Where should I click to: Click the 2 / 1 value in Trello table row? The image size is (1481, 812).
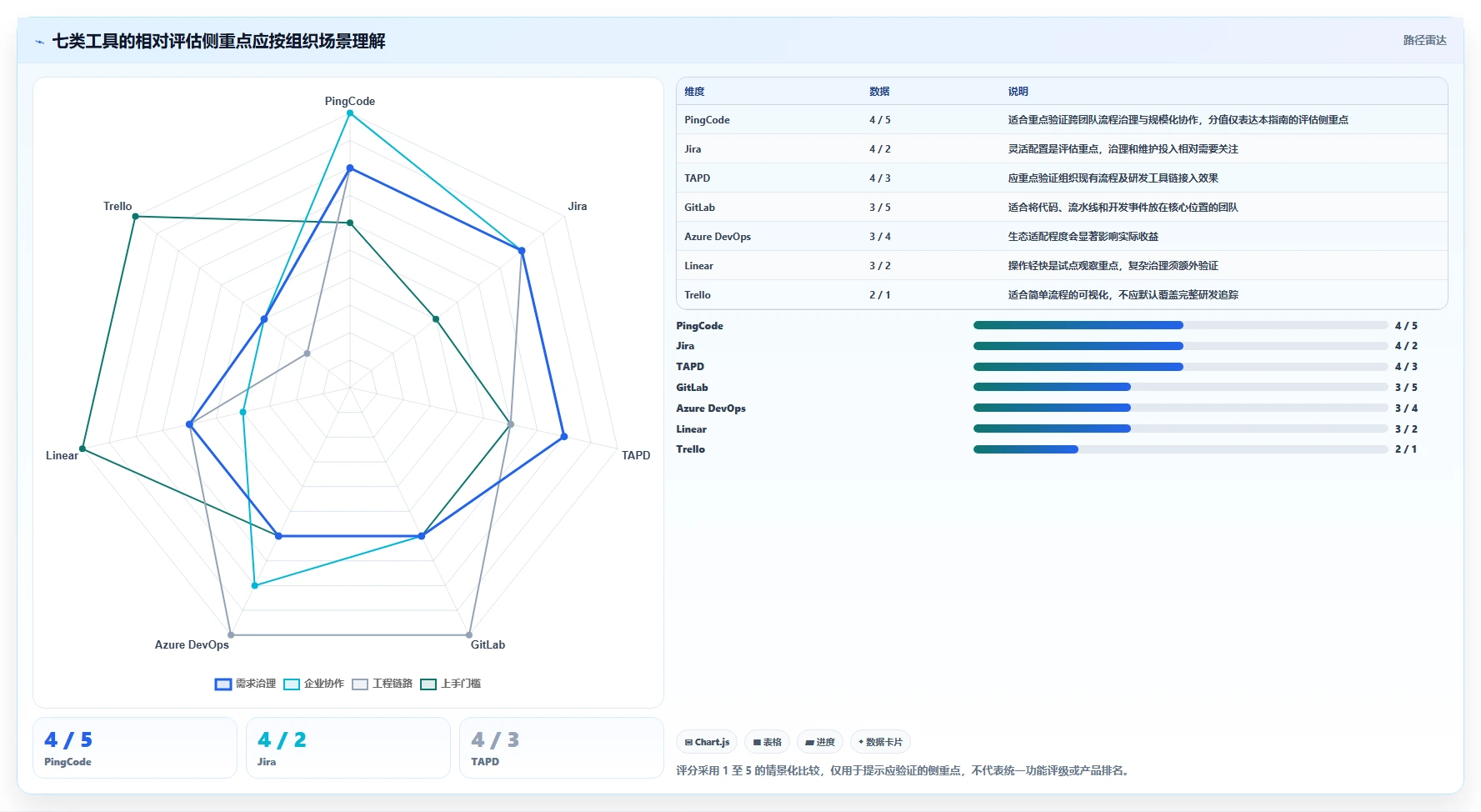[880, 295]
